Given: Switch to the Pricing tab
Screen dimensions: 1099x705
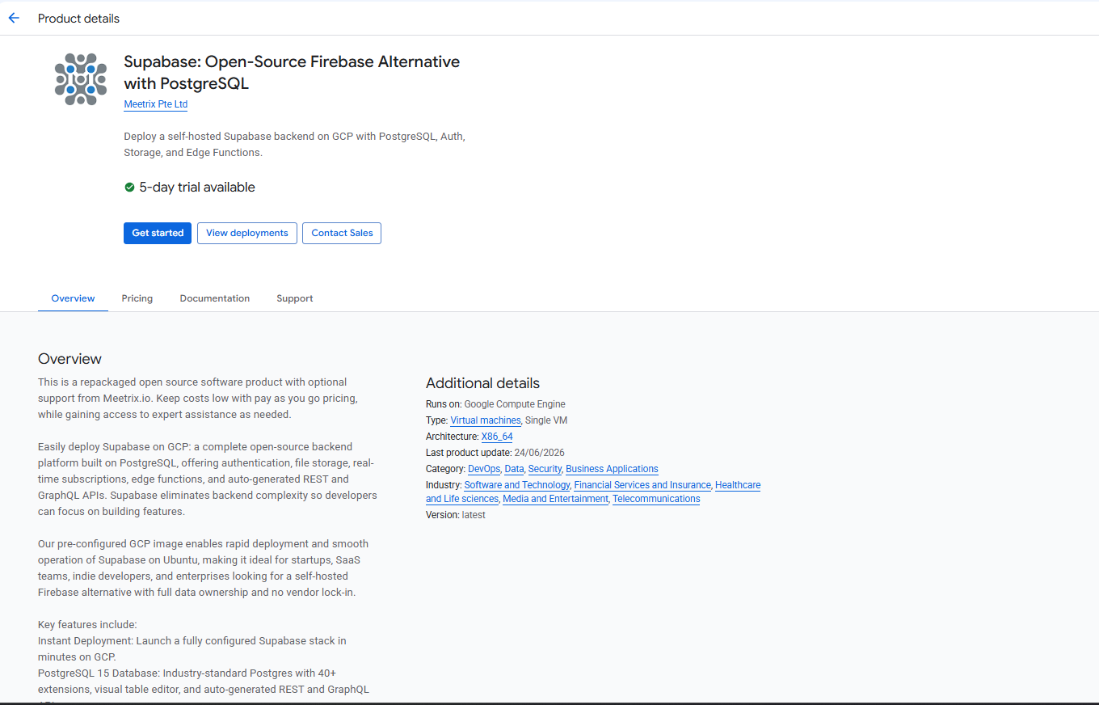Looking at the screenshot, I should 137,298.
